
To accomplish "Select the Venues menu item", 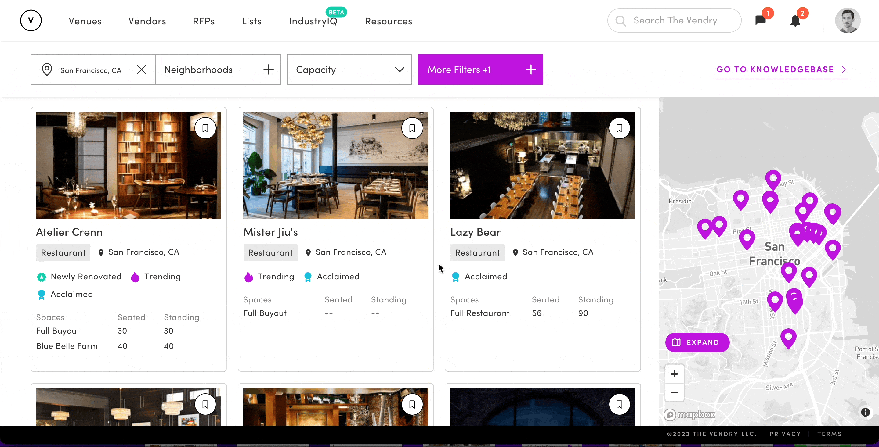I will (85, 21).
